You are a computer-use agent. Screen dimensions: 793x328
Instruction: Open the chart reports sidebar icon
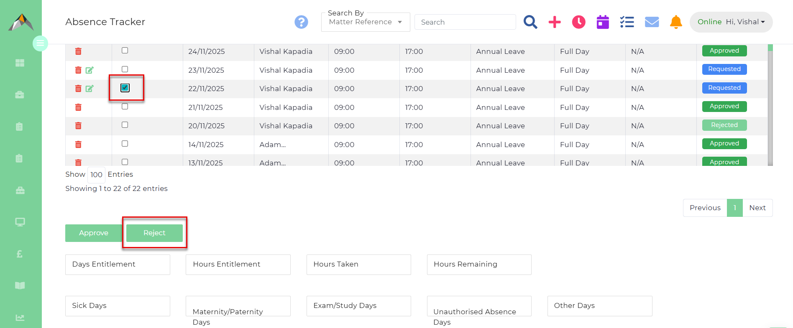[20, 318]
